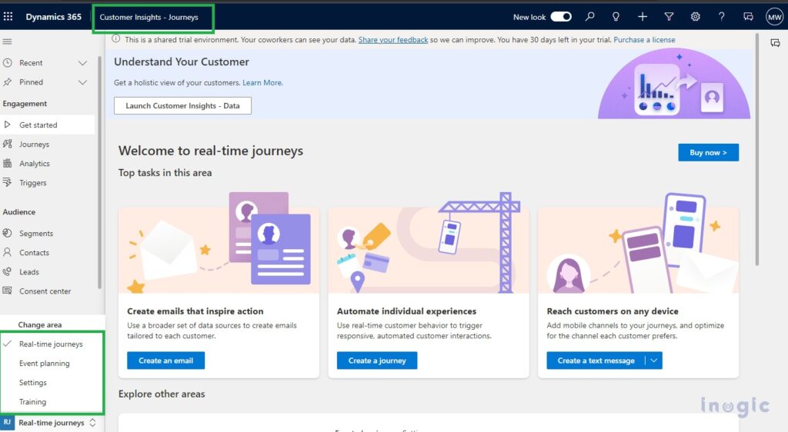The image size is (788, 432).
Task: Select Event planning in Change area menu
Action: 45,364
